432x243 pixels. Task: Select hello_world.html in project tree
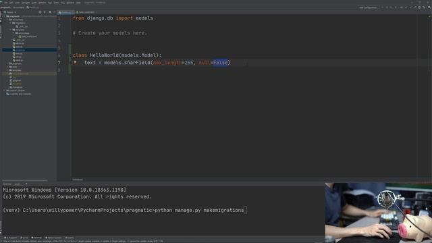coord(28,36)
